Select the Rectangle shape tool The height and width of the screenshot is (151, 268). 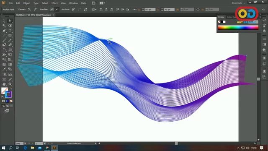click(10, 35)
